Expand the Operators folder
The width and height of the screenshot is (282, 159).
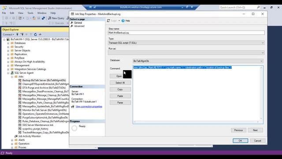12,144
